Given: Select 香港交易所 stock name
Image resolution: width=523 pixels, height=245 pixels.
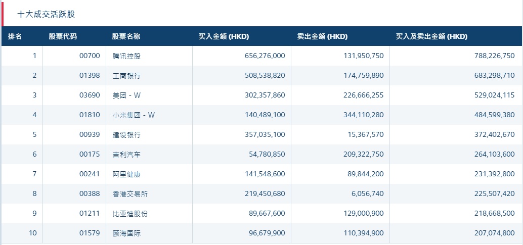Looking at the screenshot, I should click(x=130, y=194).
